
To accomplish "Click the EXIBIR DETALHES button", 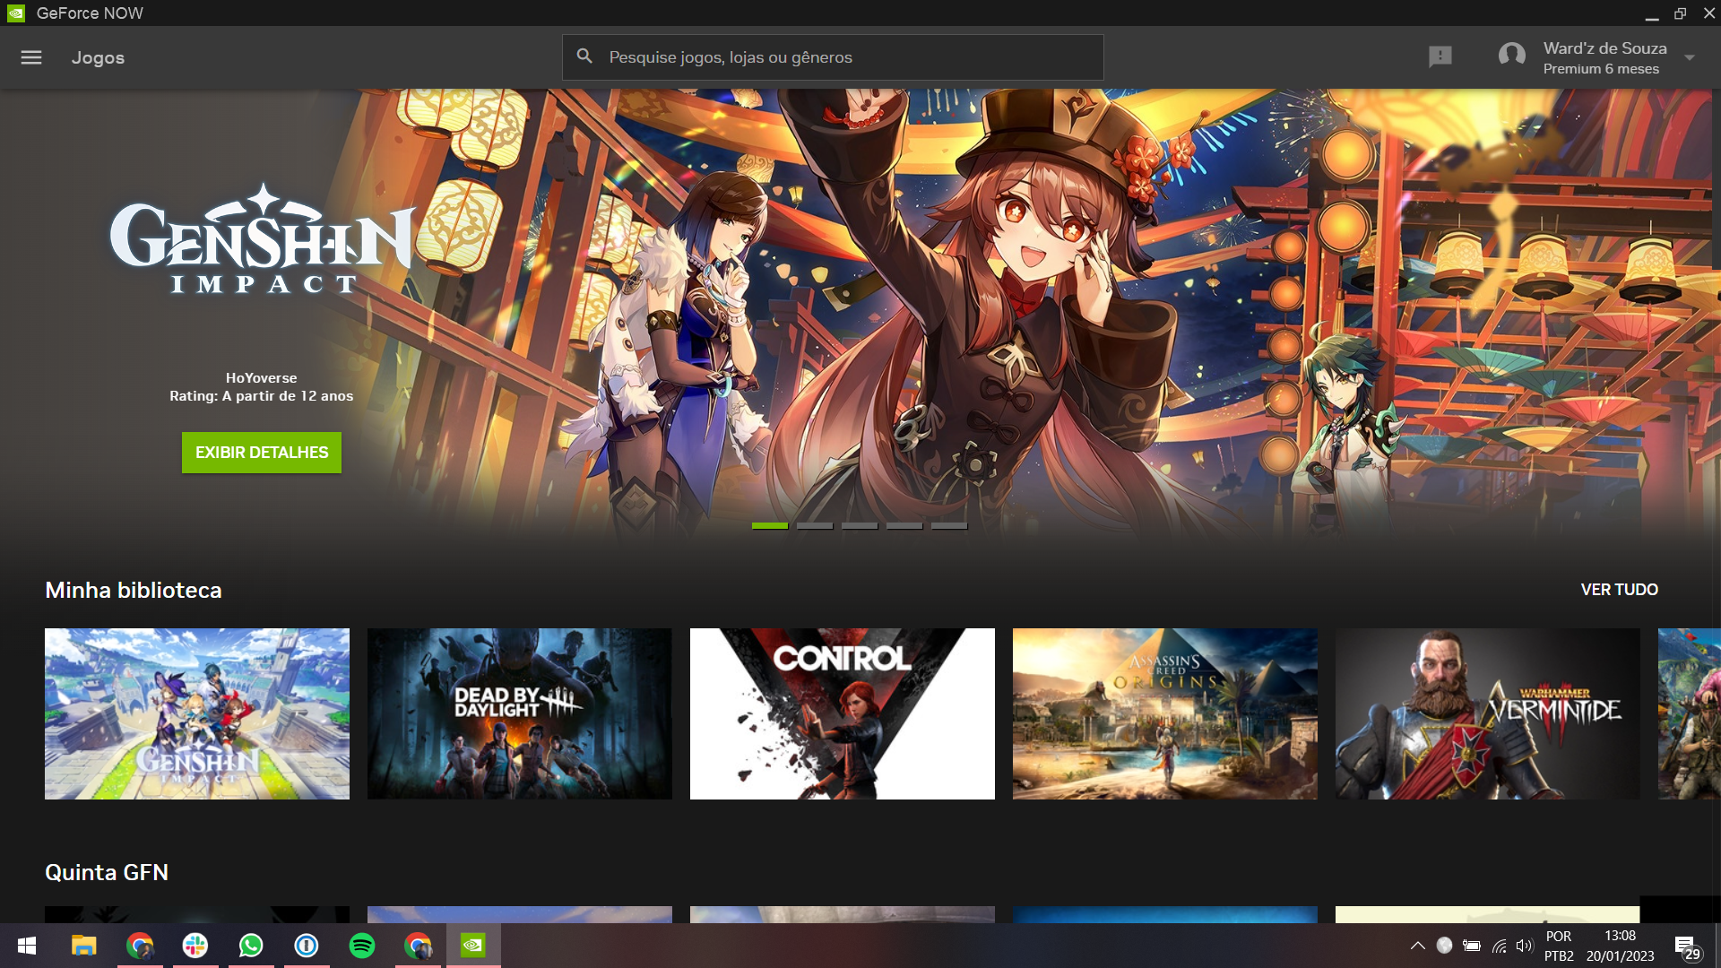I will pos(262,453).
